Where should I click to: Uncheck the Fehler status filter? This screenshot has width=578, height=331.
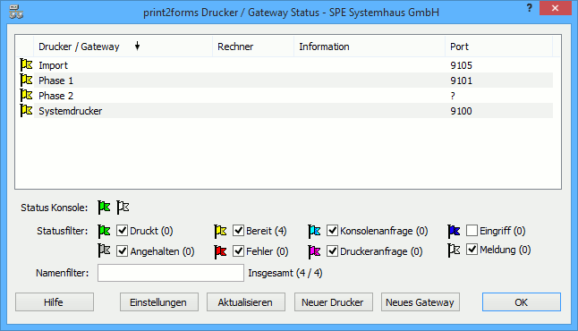point(239,251)
